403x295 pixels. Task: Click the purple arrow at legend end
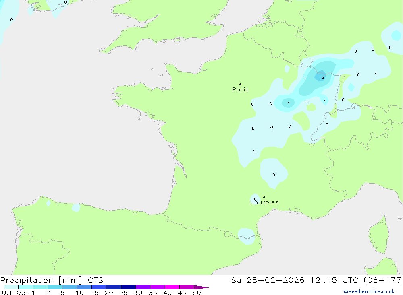click(x=201, y=287)
